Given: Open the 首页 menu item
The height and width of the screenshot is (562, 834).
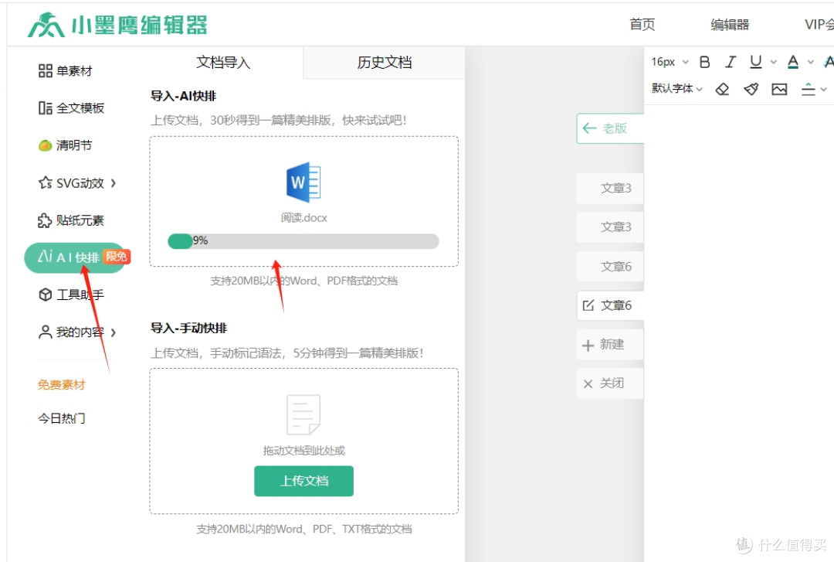Looking at the screenshot, I should [x=642, y=25].
